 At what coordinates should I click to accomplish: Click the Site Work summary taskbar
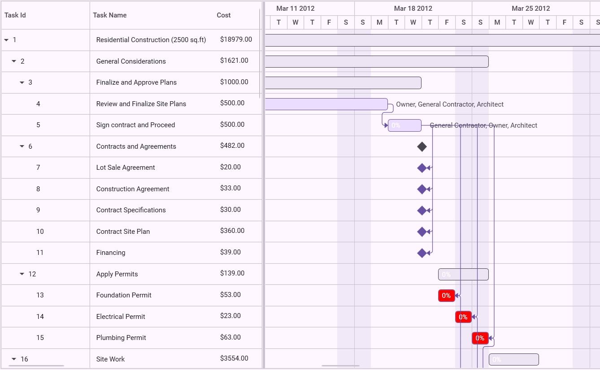coord(514,359)
